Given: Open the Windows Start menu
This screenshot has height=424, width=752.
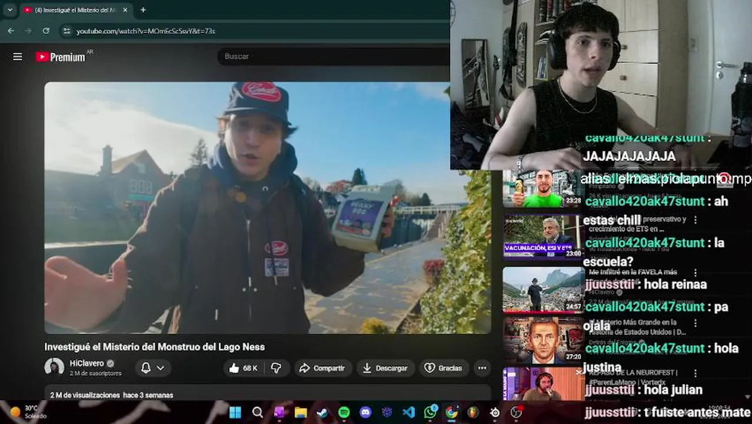Looking at the screenshot, I should [x=235, y=412].
